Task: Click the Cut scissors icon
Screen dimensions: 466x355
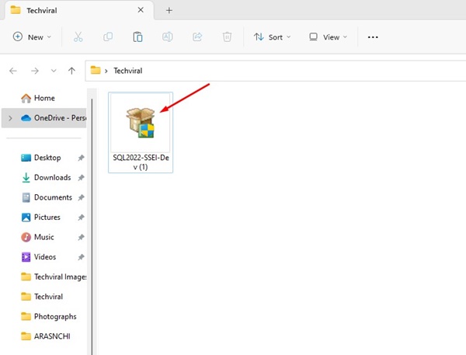Action: pyautogui.click(x=78, y=37)
